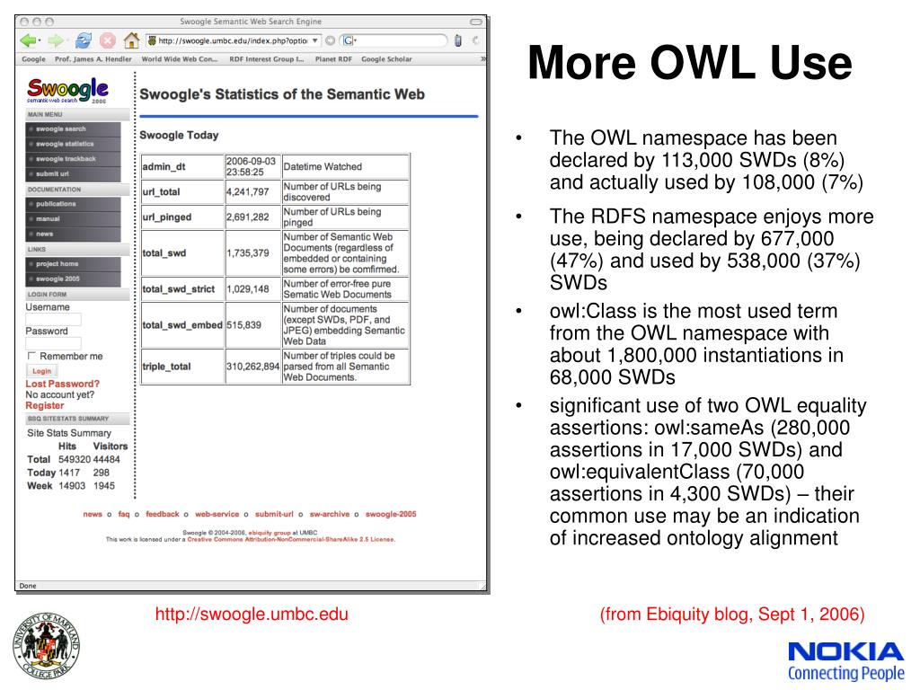Image resolution: width=920 pixels, height=690 pixels.
Task: Click the Lost Password? link
Action: pos(62,384)
